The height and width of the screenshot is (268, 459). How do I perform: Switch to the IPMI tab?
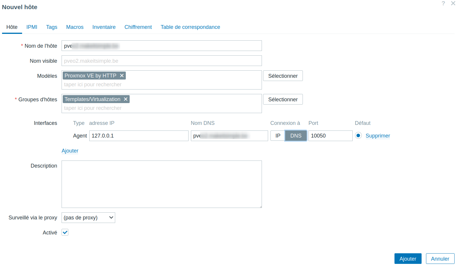point(32,27)
